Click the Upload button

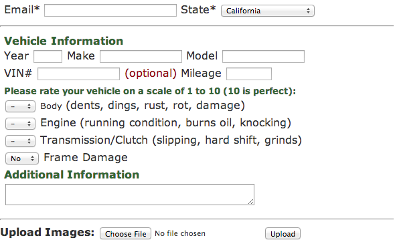click(x=283, y=234)
